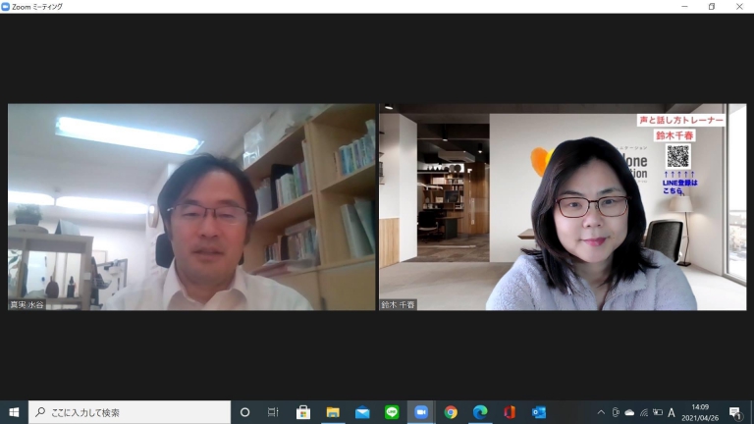754x424 pixels.
Task: Open Outlook from the taskbar
Action: [x=538, y=412]
